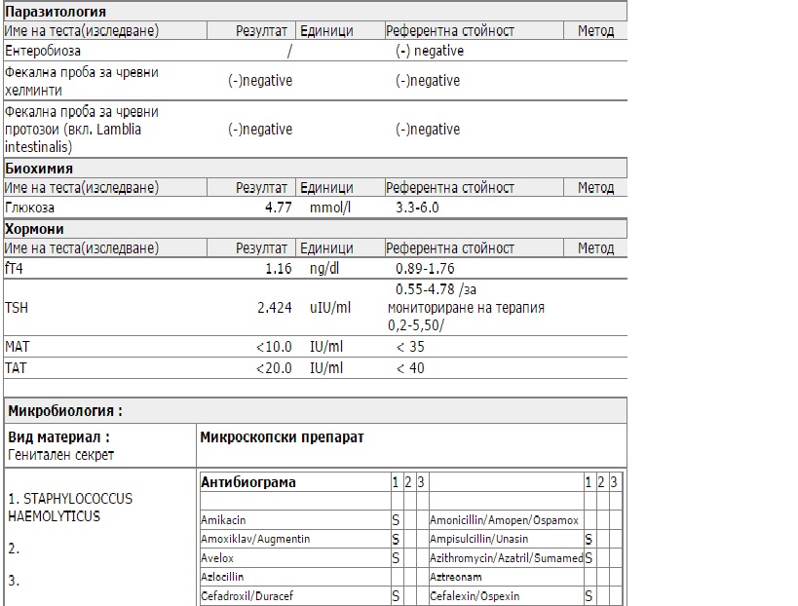Click the Глюкоза test name

point(29,208)
